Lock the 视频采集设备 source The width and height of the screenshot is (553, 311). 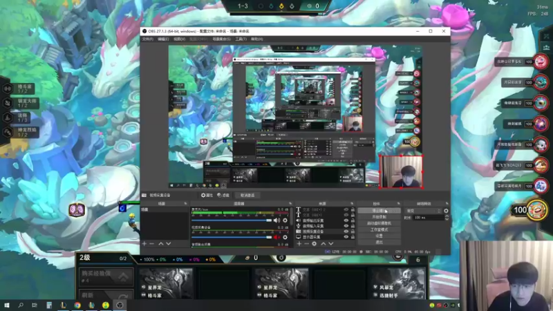tap(353, 232)
